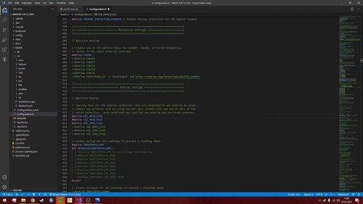Click the code minimap overview
The image size is (363, 204).
coord(349,104)
